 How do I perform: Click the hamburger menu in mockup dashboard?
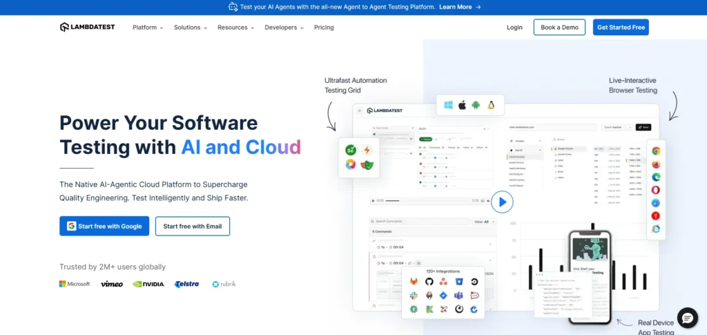tap(360, 111)
